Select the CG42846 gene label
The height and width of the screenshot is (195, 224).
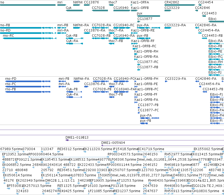[203, 8]
